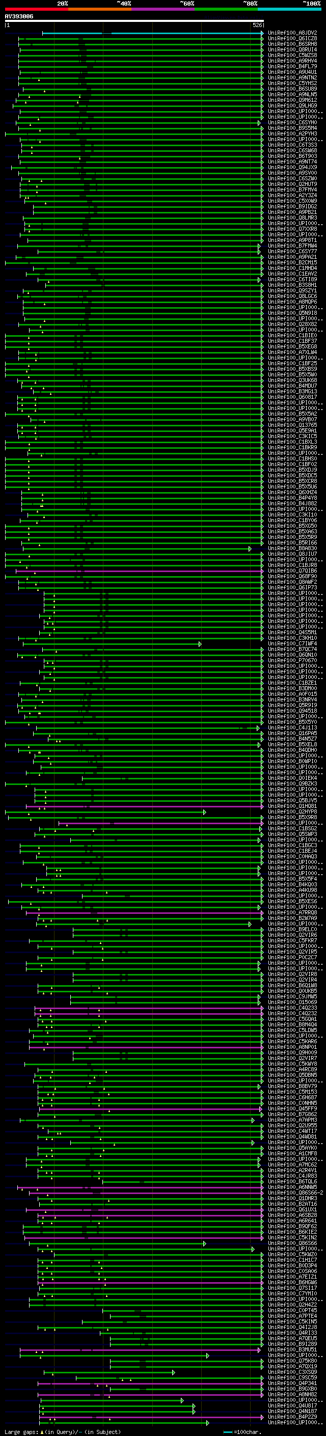Open hit UniRef100_Q2HUT9
326x1436 pixels.
[292, 184]
